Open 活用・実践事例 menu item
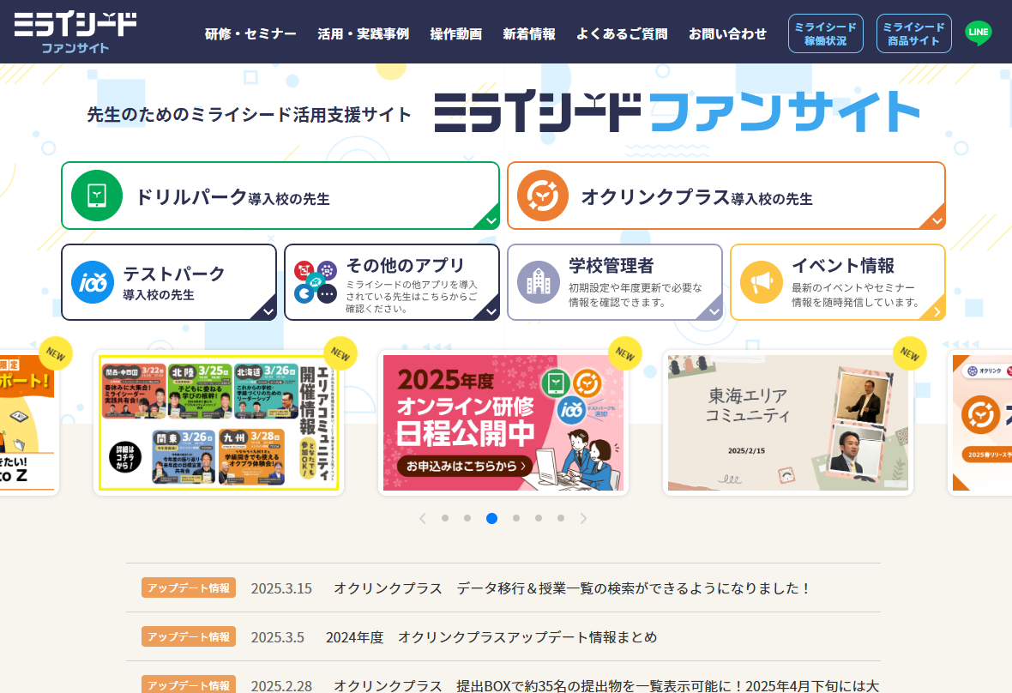Viewport: 1012px width, 693px height. (x=364, y=33)
